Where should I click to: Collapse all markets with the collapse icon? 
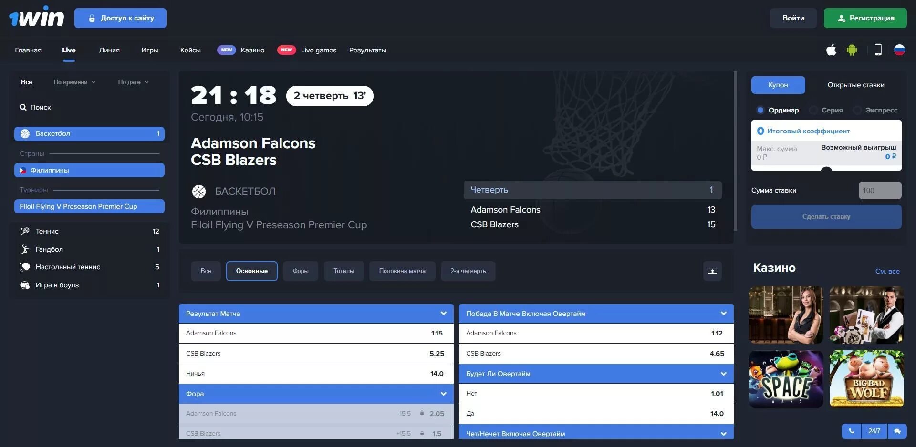pyautogui.click(x=712, y=271)
